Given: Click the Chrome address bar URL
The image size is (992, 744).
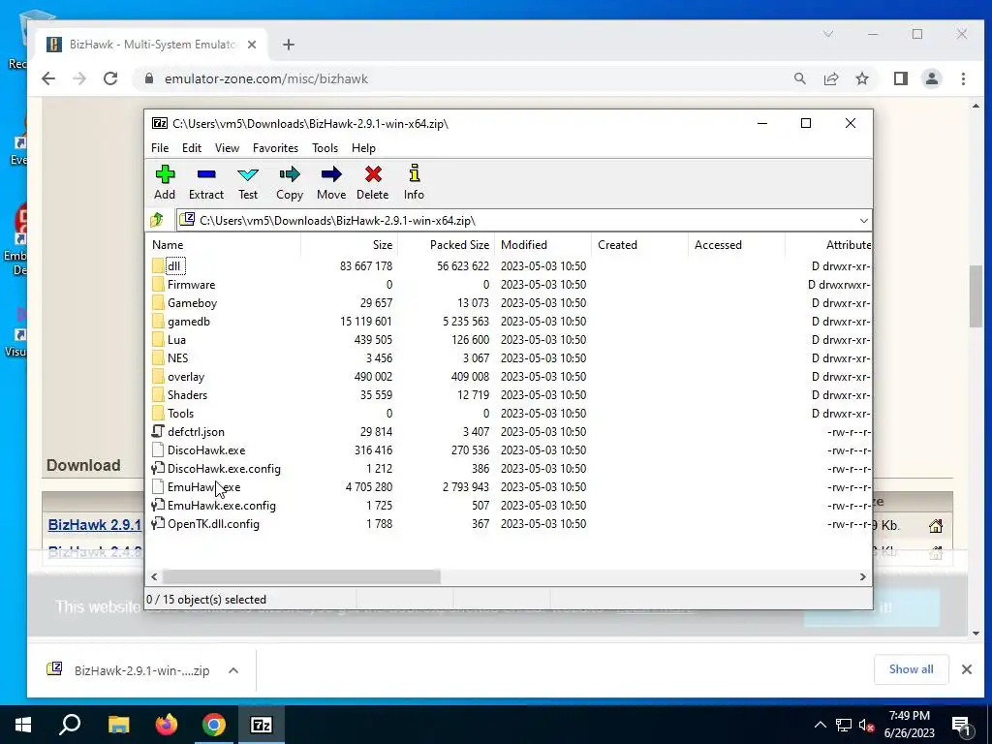Looking at the screenshot, I should [x=266, y=78].
